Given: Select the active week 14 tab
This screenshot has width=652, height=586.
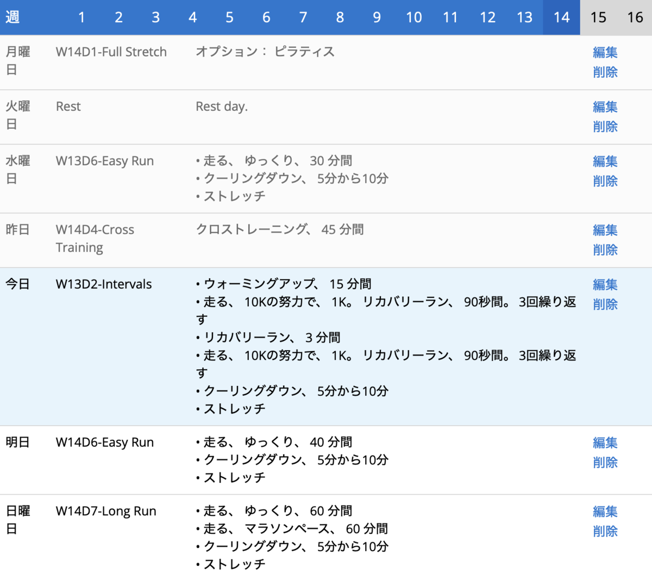Looking at the screenshot, I should tap(561, 17).
